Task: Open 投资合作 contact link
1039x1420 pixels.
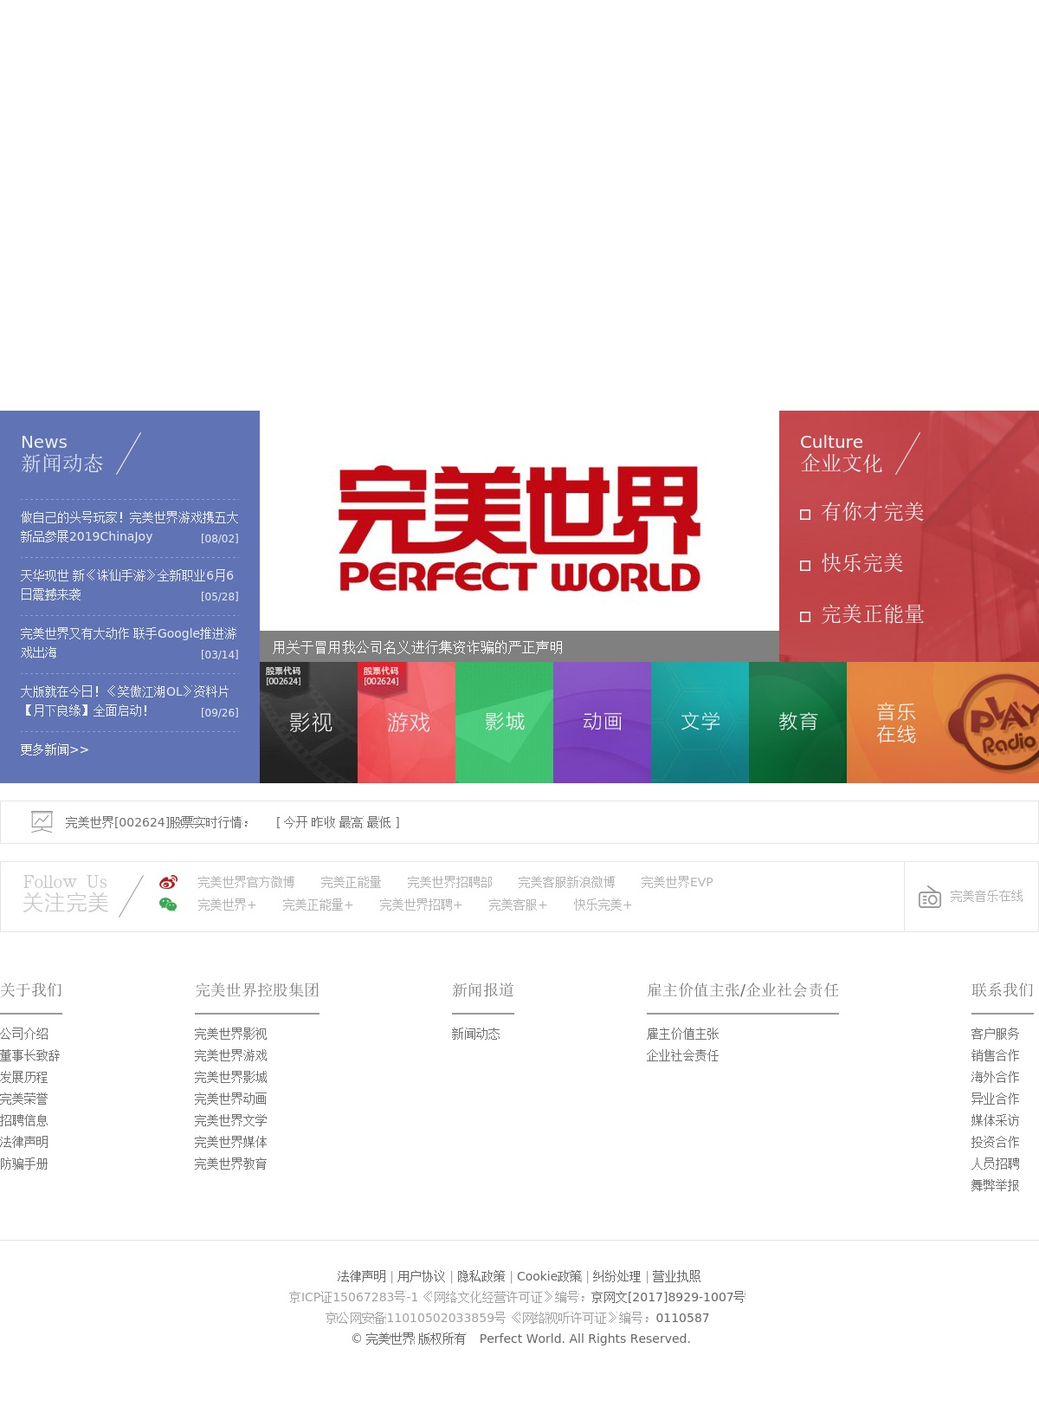Action: 996,1142
